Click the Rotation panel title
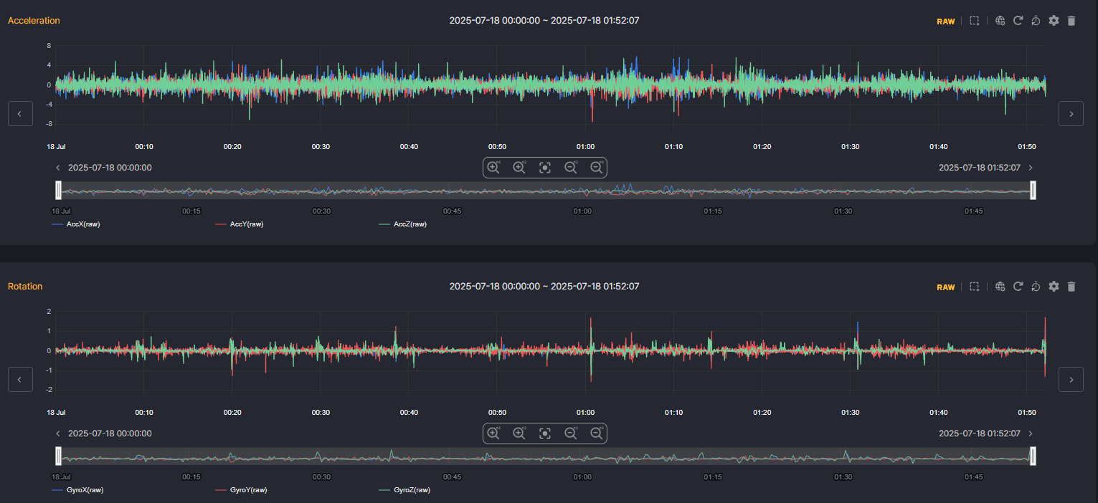1098x503 pixels. 25,287
